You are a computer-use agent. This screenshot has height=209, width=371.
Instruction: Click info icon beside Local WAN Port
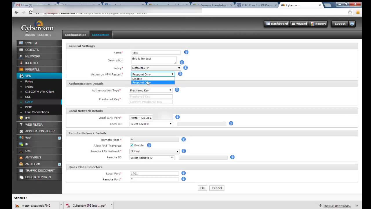177,117
